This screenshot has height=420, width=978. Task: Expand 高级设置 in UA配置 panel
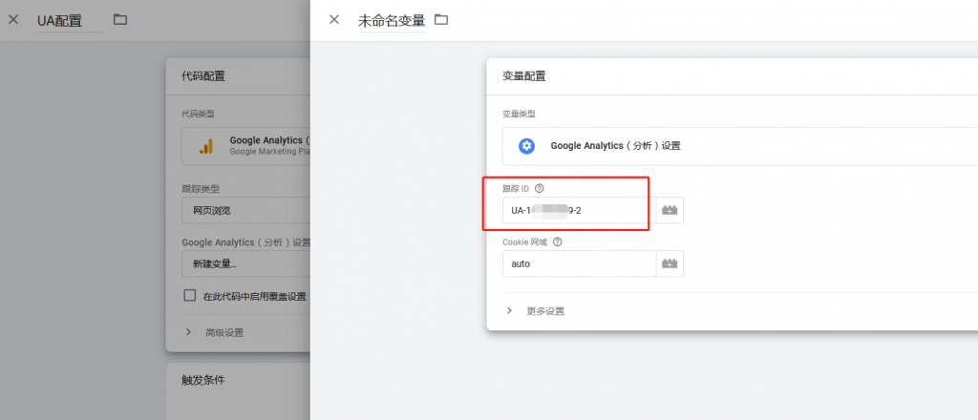(215, 332)
